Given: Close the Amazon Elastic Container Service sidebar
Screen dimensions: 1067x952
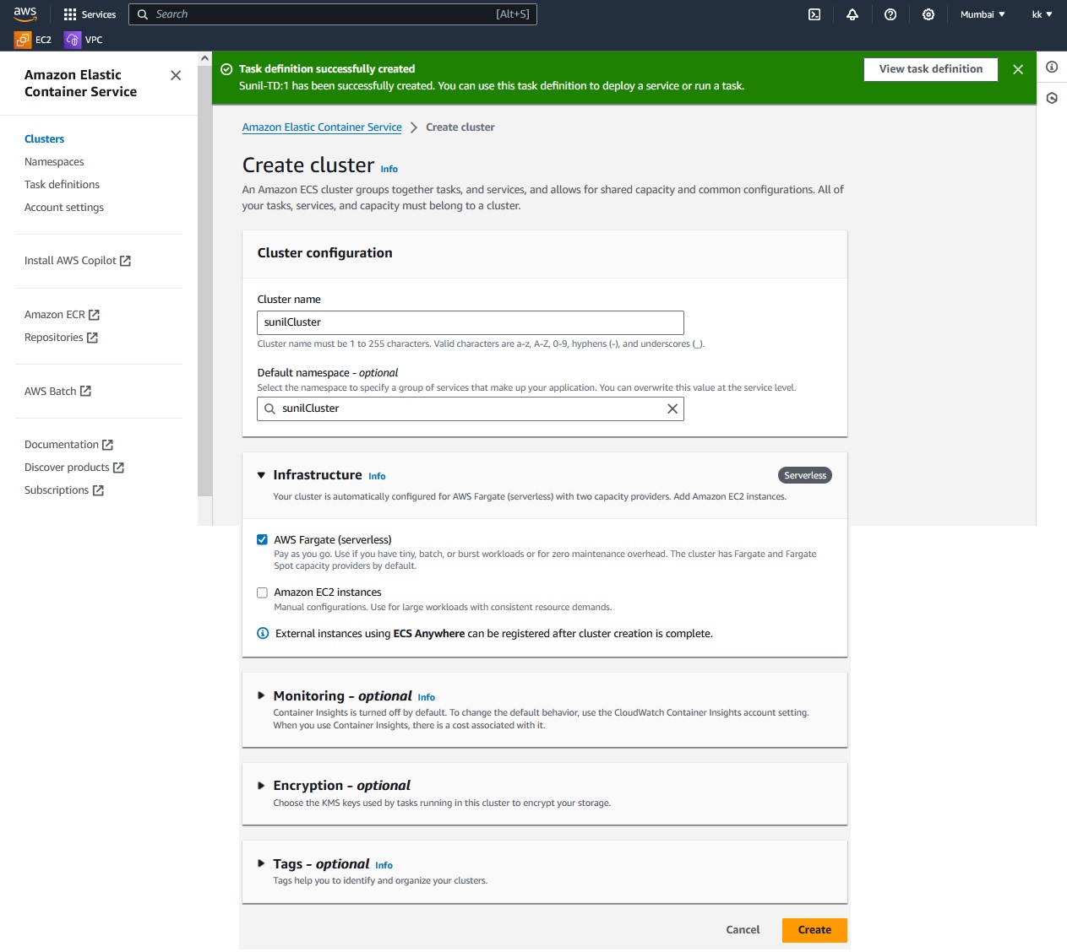Looking at the screenshot, I should (x=176, y=75).
